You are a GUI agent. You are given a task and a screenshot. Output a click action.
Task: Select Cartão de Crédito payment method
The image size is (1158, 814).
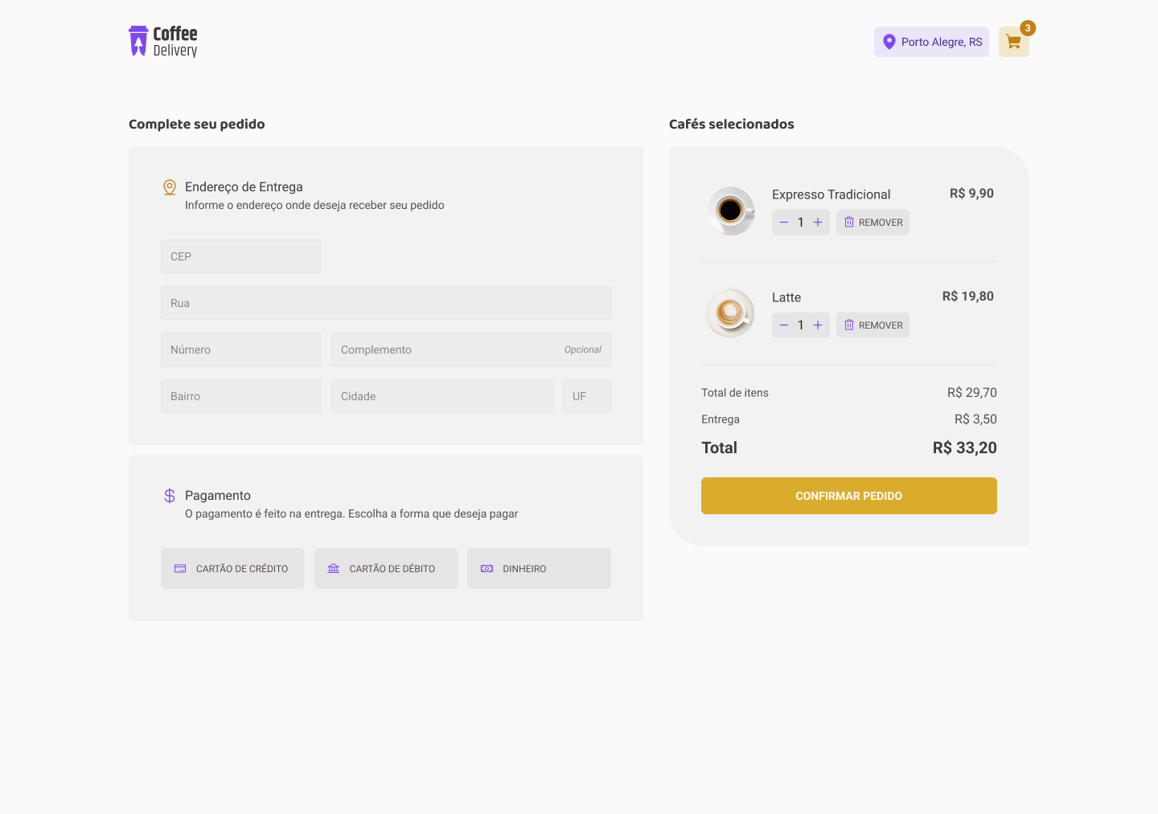pos(232,568)
